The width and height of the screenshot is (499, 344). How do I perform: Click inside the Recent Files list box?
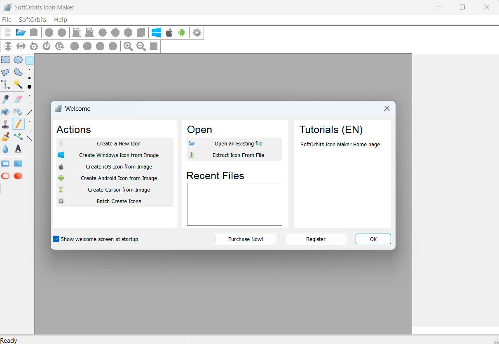(x=234, y=204)
